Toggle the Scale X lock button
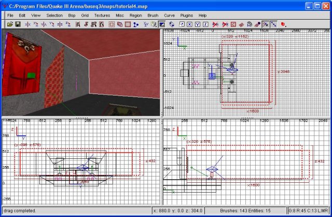Viewport: 332px width, 217px height. tap(189, 24)
